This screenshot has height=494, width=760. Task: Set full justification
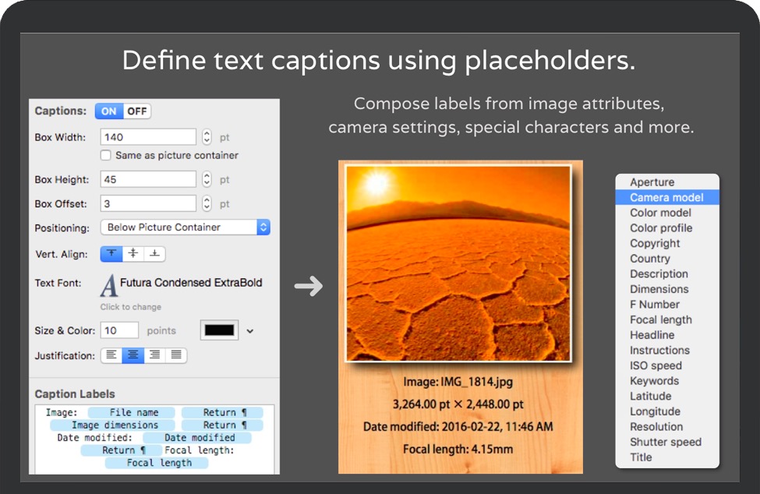click(176, 355)
